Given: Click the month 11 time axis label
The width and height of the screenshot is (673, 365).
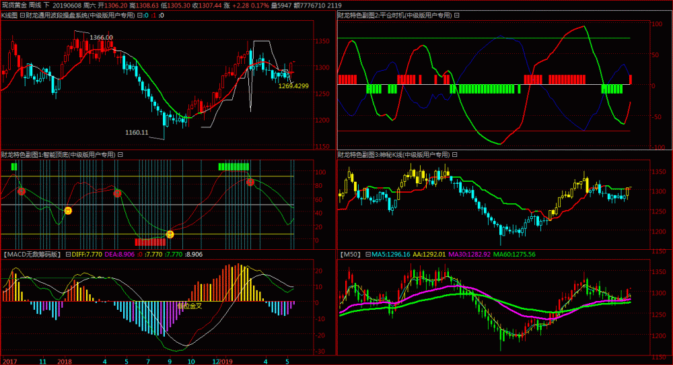Looking at the screenshot, I should 42,361.
